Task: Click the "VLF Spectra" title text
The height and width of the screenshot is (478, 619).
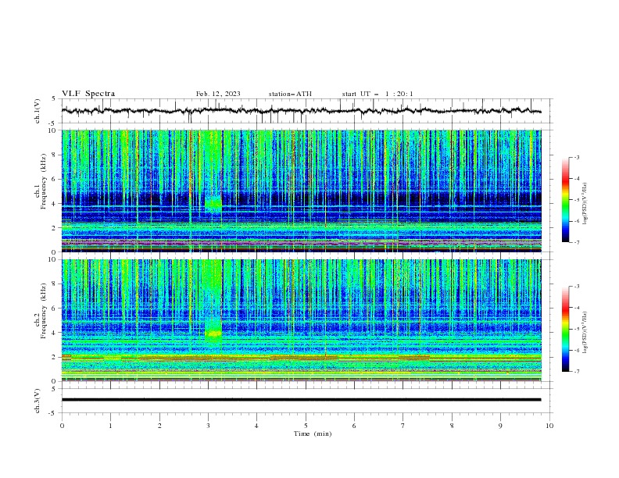Action: pyautogui.click(x=88, y=94)
